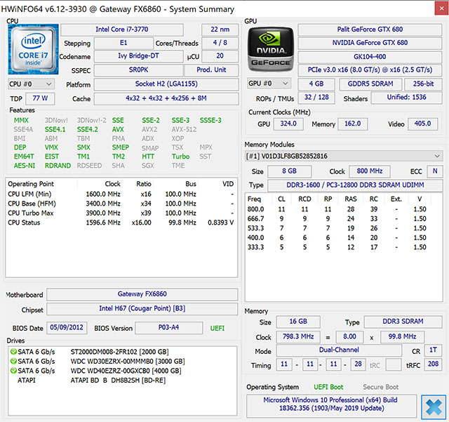Click the AES-NI feature flag
The width and height of the screenshot is (449, 422).
(x=25, y=166)
